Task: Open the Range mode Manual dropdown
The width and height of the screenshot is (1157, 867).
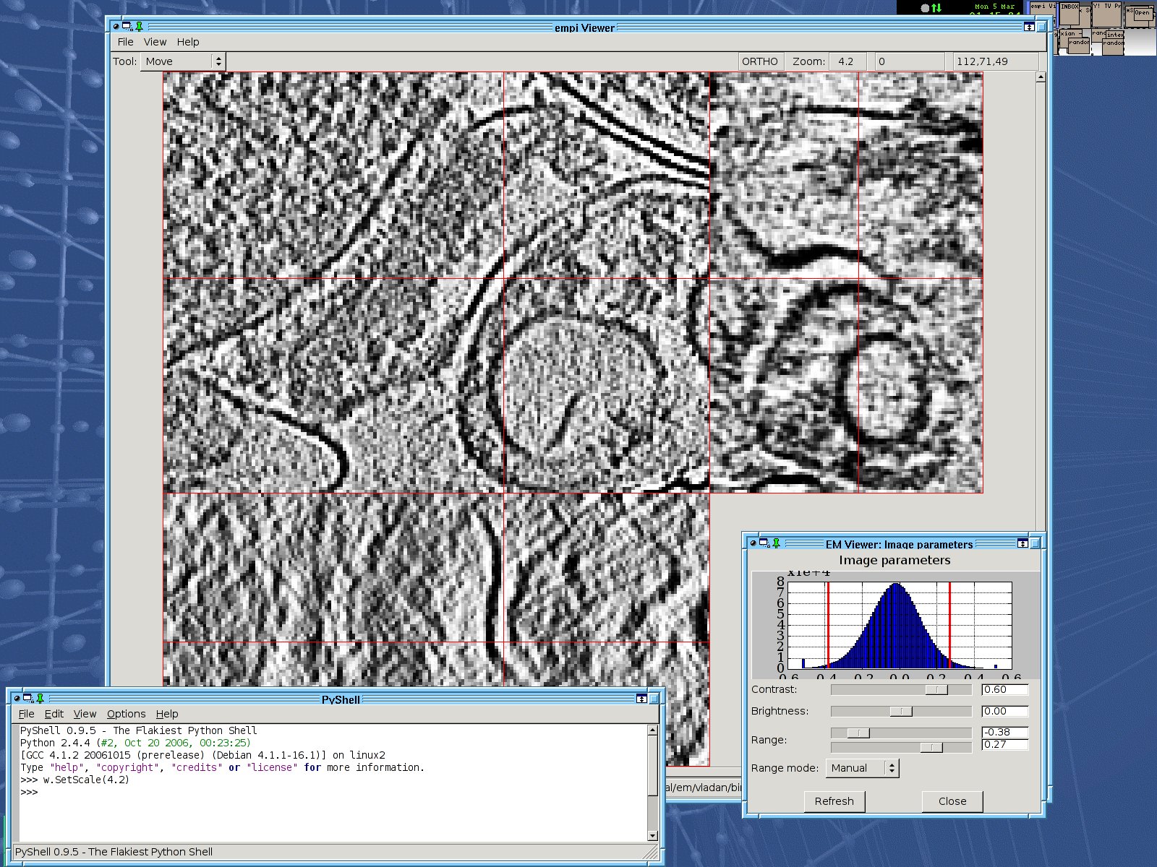Action: tap(862, 768)
